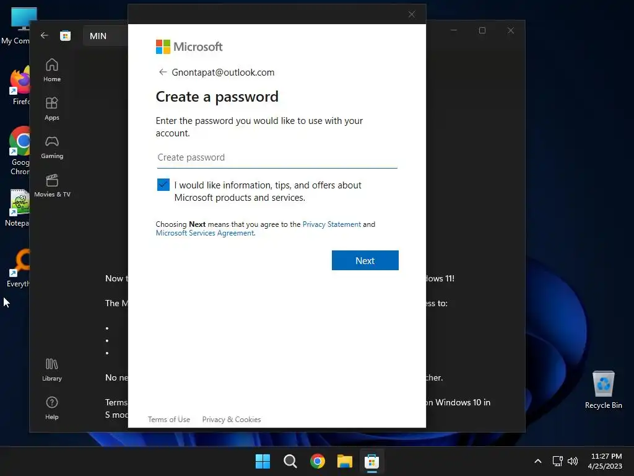The image size is (634, 476).
Task: Click the Next button
Action: (365, 260)
